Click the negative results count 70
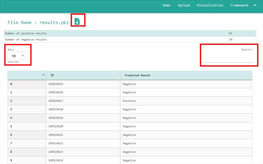 coord(231,39)
